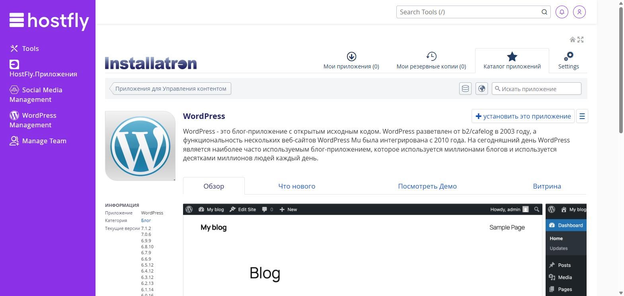
Task: Open the user account icon
Action: click(579, 12)
